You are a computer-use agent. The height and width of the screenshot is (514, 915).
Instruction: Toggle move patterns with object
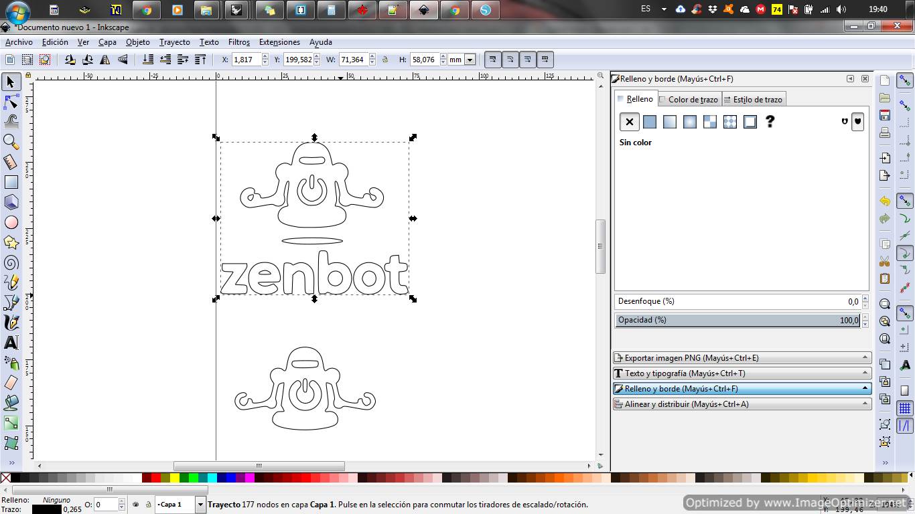[545, 60]
